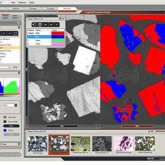Open the Help menu
This screenshot has width=165, height=165.
click(32, 2)
